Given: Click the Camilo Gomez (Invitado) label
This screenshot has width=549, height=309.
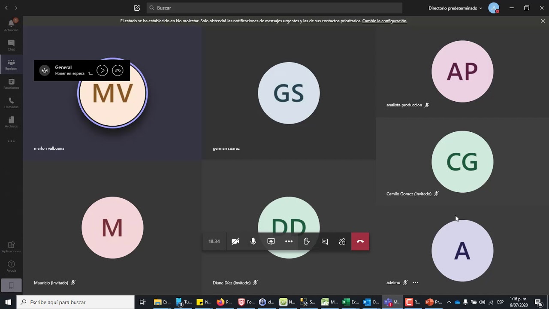Looking at the screenshot, I should (x=409, y=194).
